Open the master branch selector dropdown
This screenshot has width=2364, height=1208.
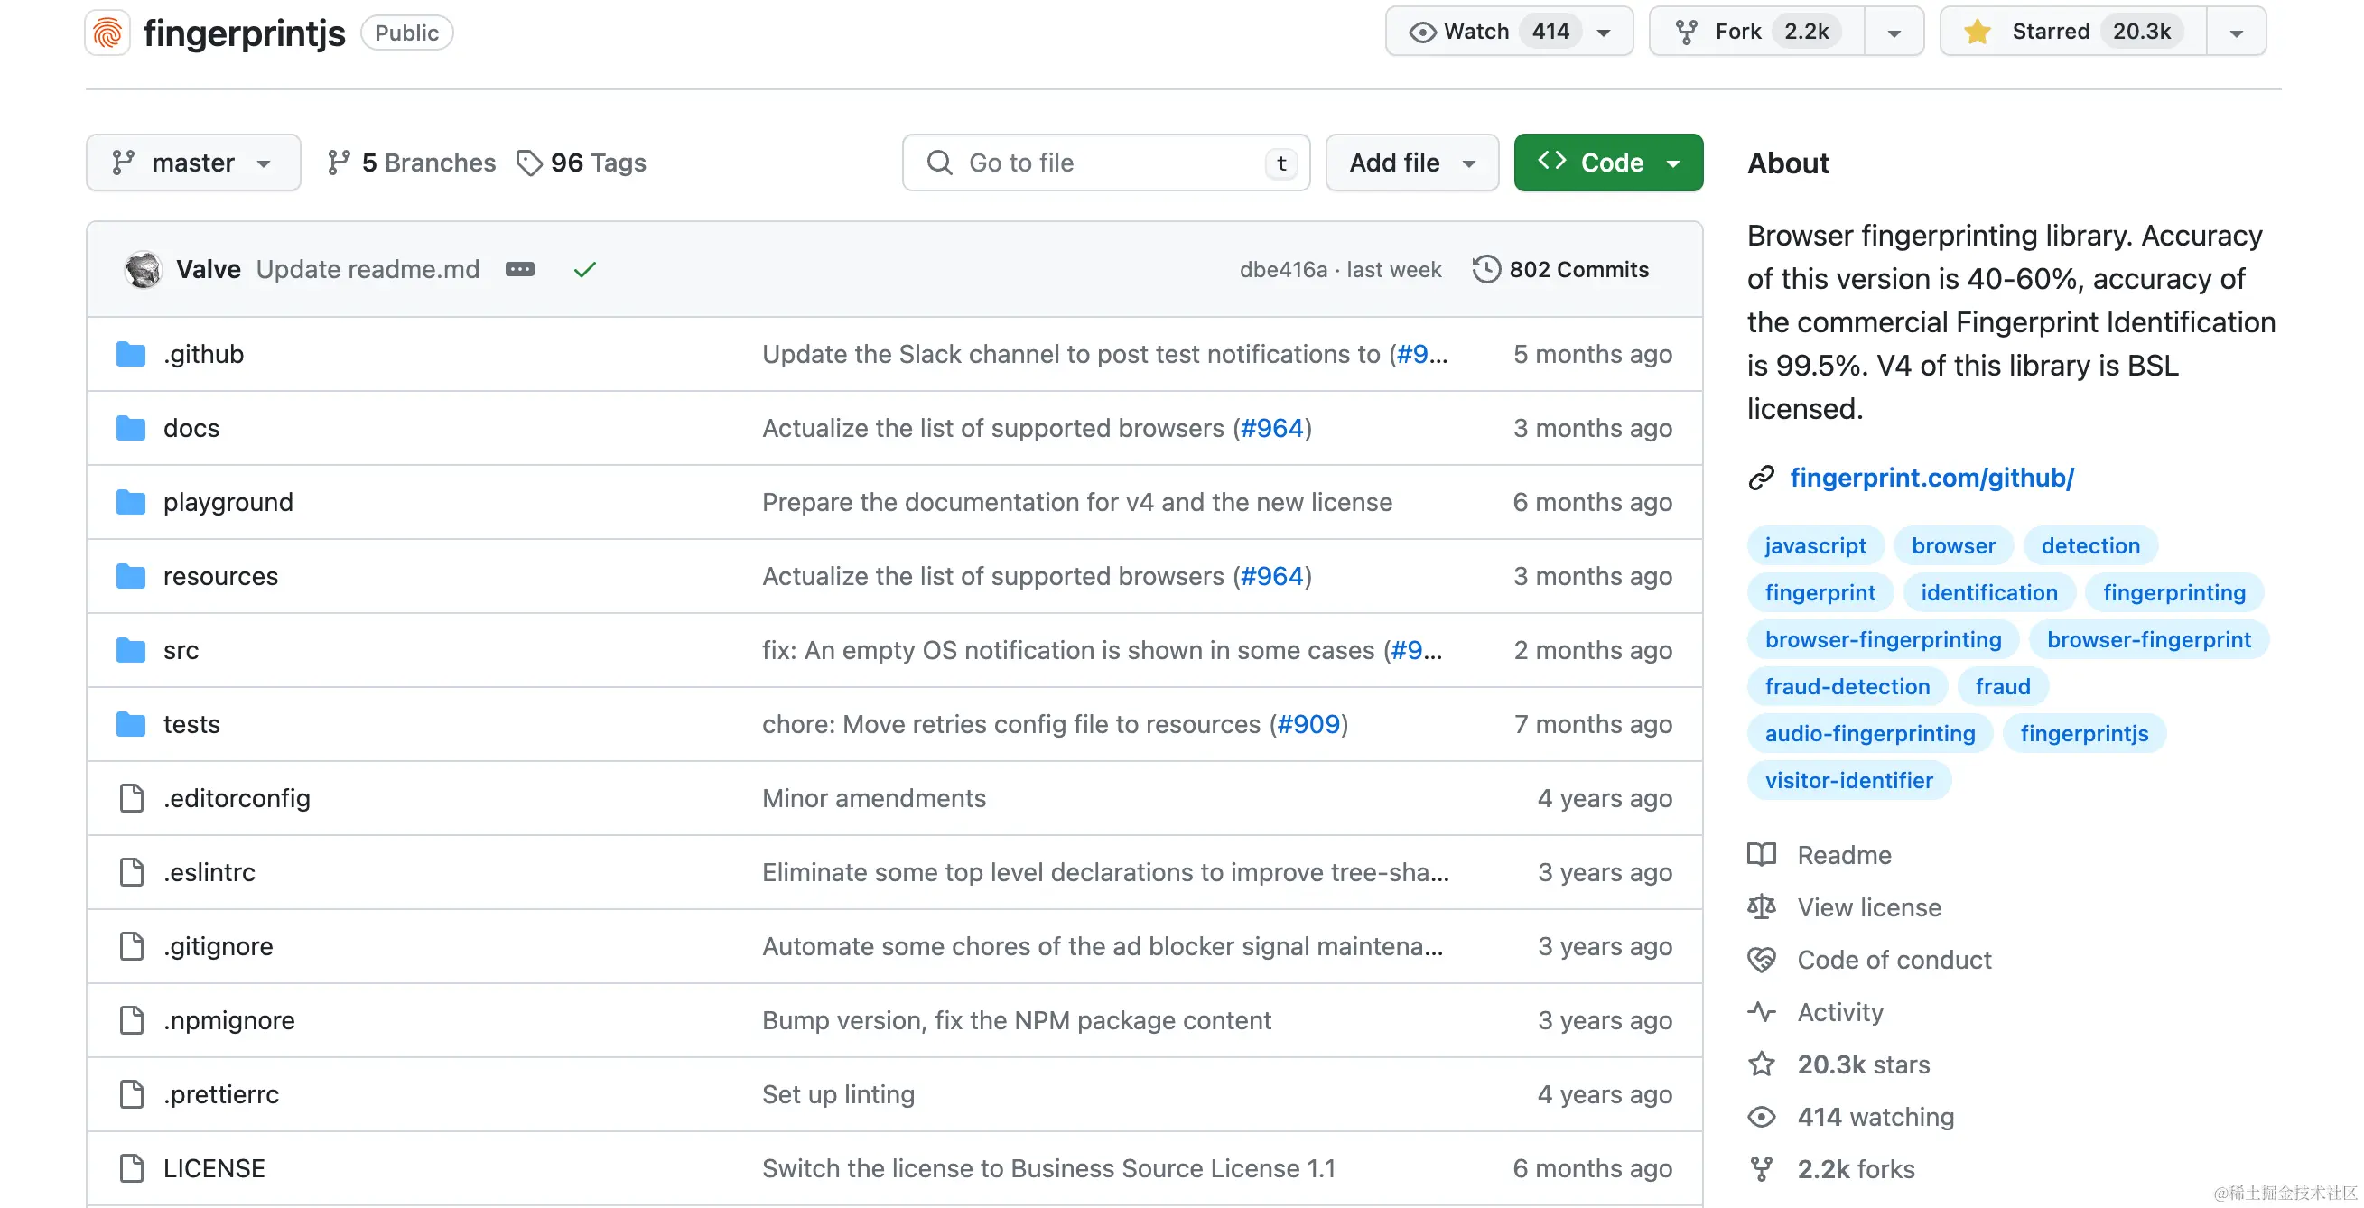coord(193,163)
